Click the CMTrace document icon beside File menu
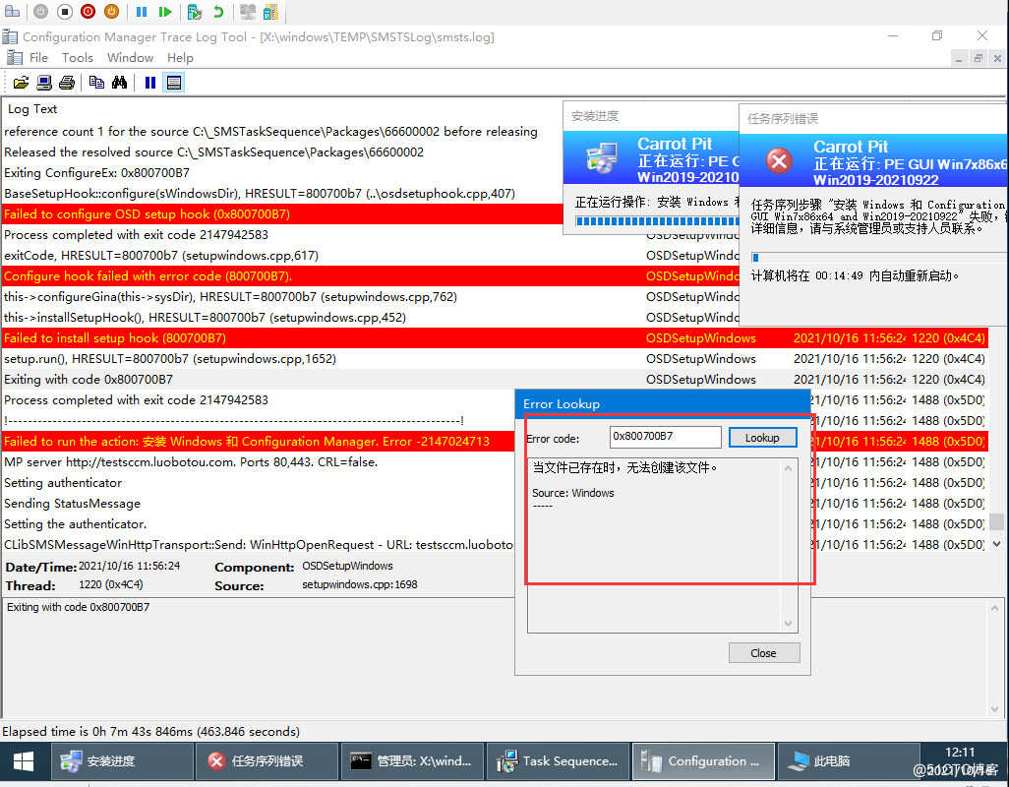Viewport: 1009px width, 787px height. pyautogui.click(x=14, y=57)
